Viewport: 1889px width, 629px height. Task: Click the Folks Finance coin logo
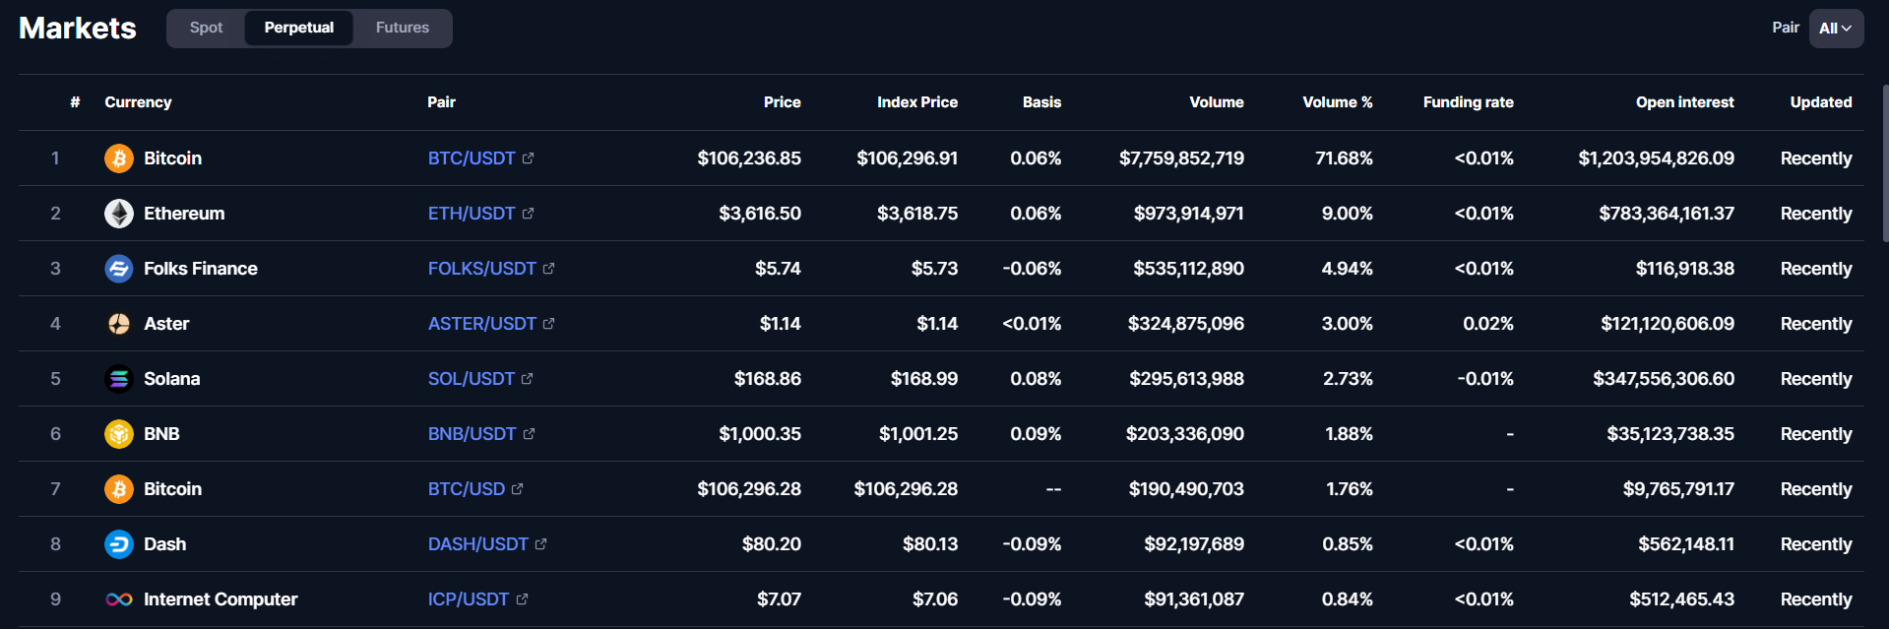tap(119, 269)
